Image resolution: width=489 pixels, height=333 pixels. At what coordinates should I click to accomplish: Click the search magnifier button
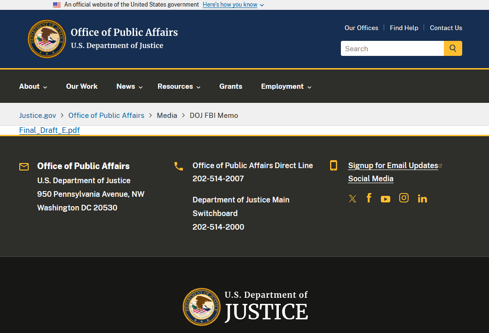[x=453, y=48]
